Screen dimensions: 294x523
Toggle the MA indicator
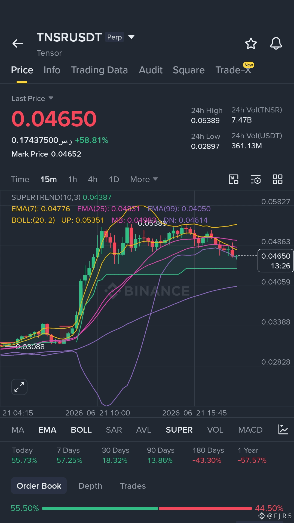18,430
